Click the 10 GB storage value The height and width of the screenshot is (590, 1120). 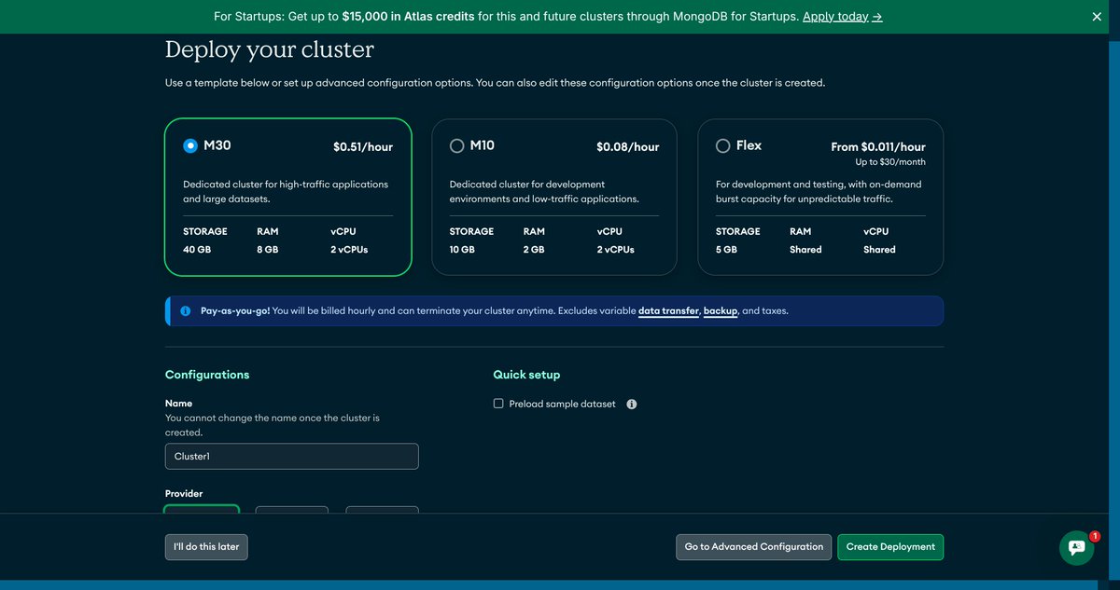(462, 250)
